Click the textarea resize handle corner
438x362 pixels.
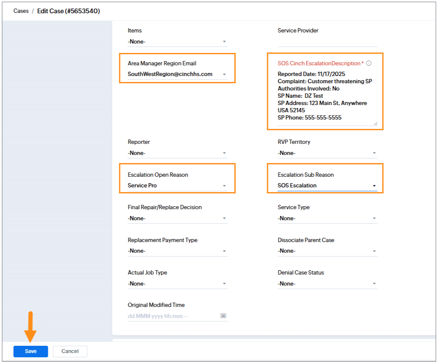[x=376, y=123]
